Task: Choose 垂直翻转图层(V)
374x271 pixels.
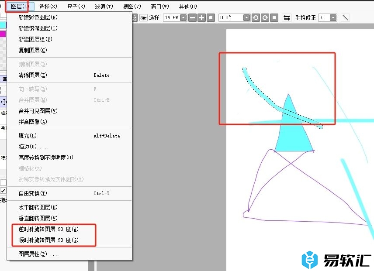Action: (x=69, y=218)
